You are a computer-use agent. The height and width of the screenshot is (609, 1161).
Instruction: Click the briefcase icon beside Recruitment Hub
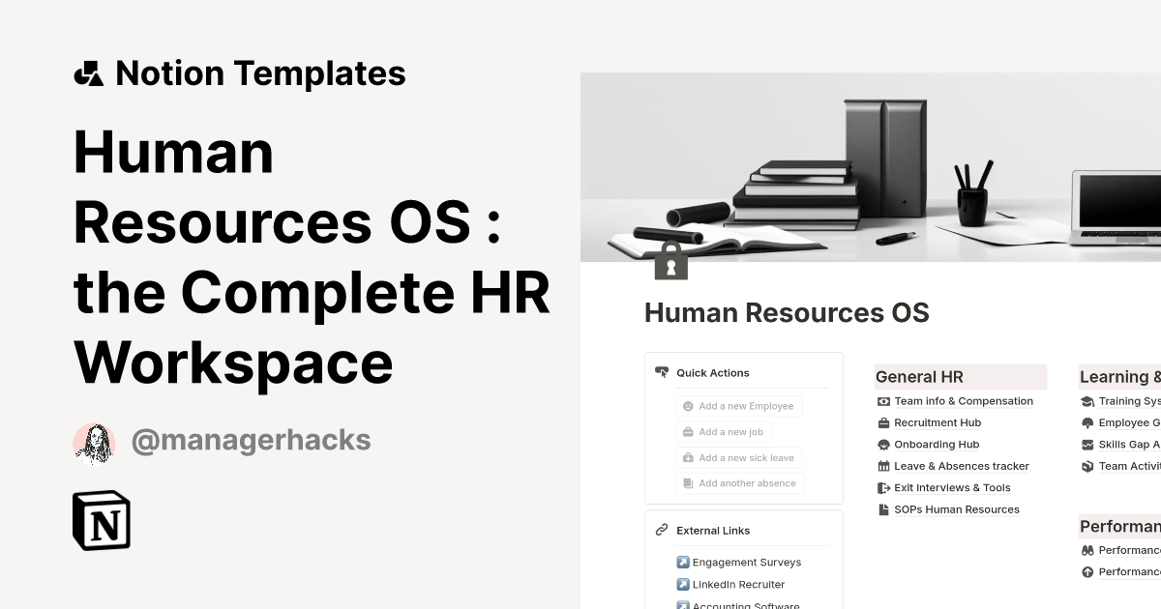pyautogui.click(x=883, y=422)
